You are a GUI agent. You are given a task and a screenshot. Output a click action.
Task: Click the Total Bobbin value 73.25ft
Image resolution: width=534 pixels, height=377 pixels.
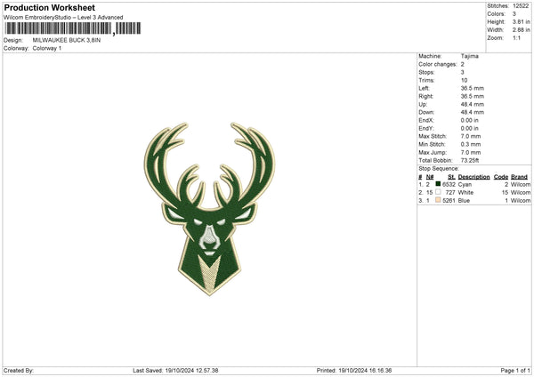[472, 160]
